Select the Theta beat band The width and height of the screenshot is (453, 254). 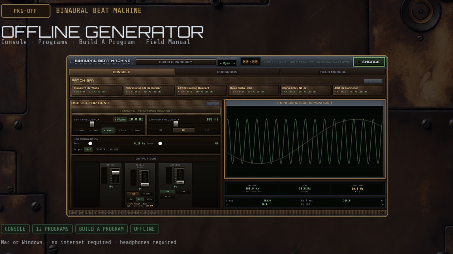pyautogui.click(x=94, y=130)
